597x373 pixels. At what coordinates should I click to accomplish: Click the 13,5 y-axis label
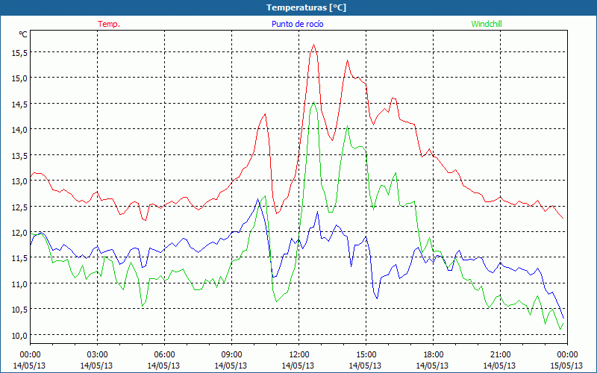click(19, 156)
